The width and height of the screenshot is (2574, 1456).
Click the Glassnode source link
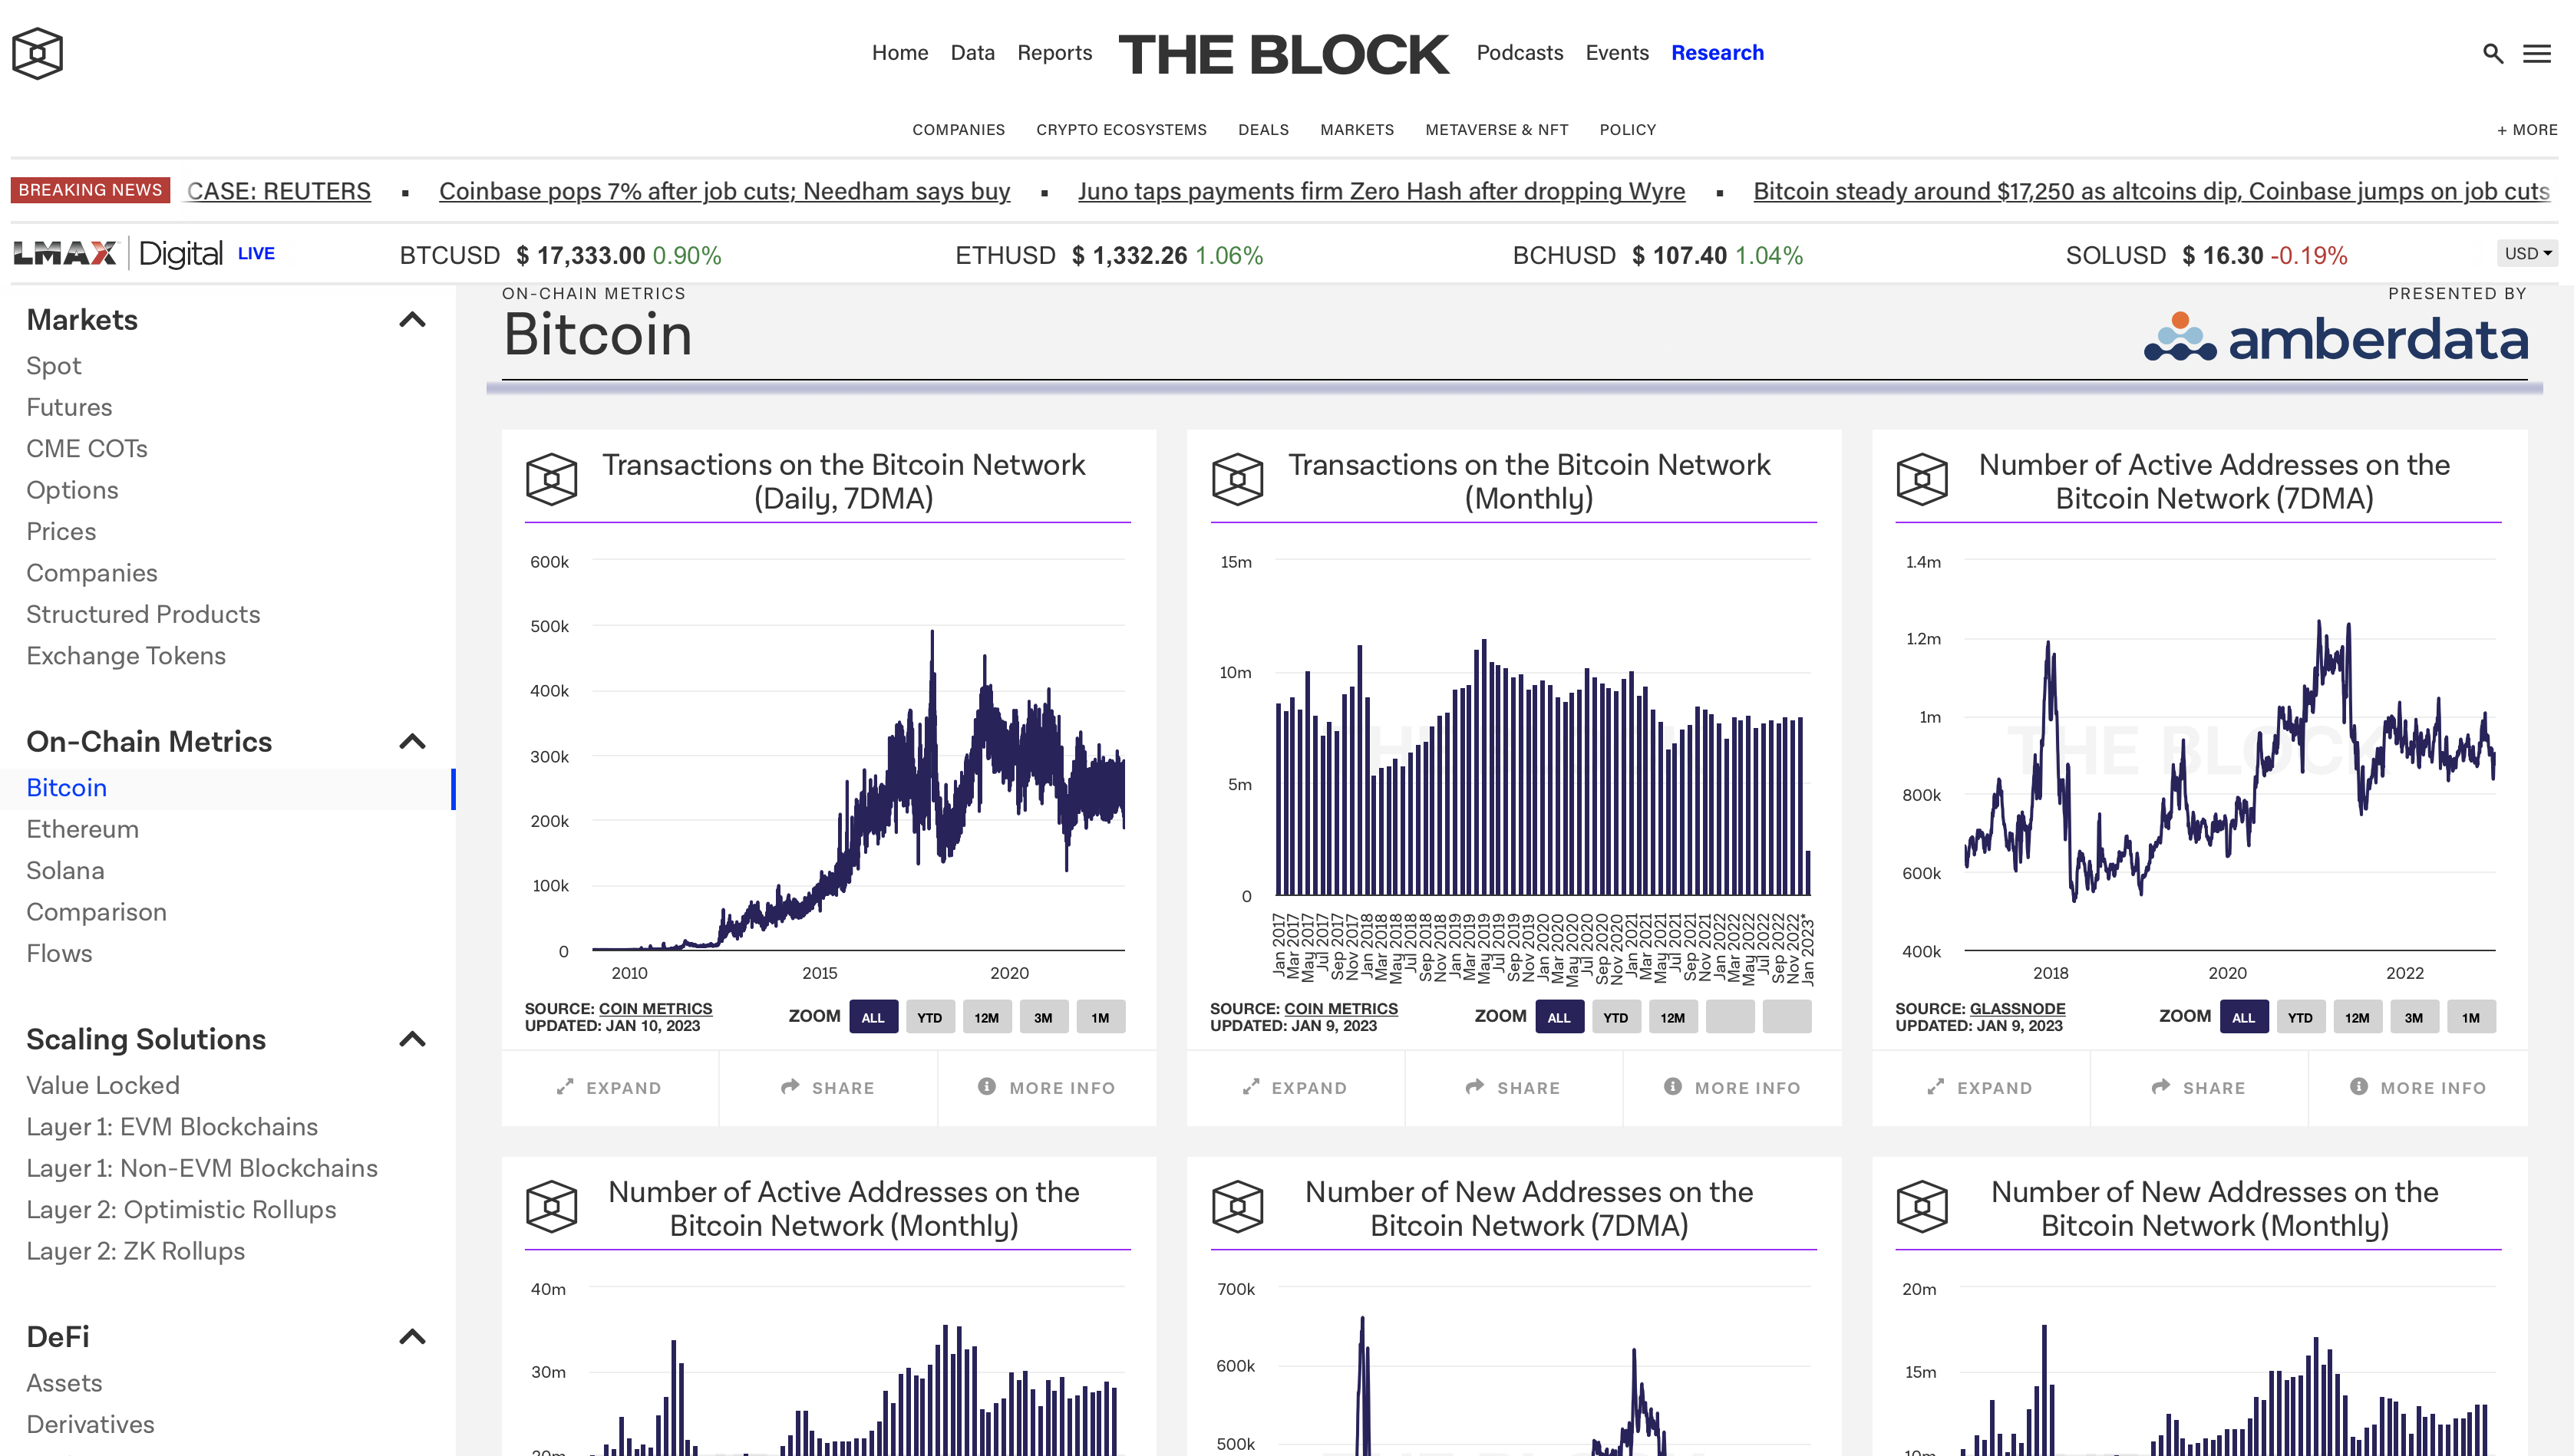point(2017,1008)
